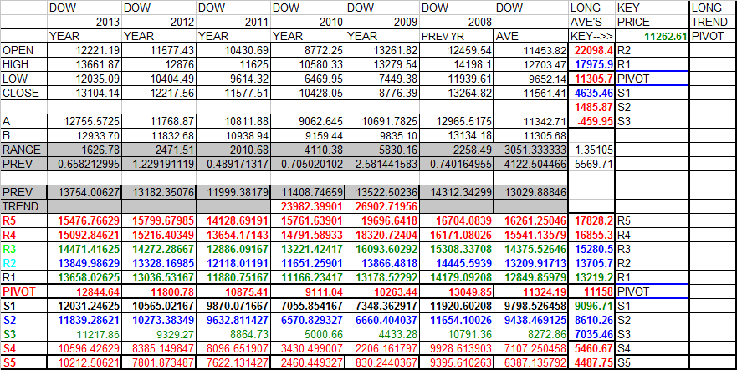737x370 pixels.
Task: Click the S1 long average 4635.46
Action: (x=592, y=93)
